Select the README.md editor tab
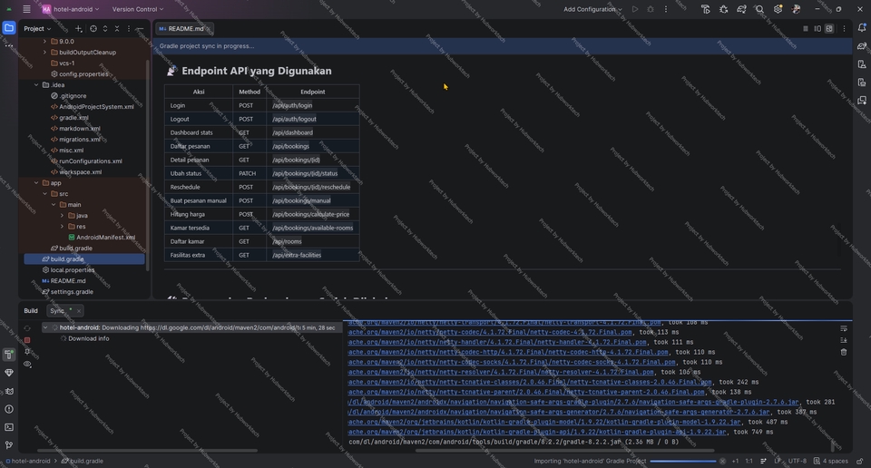 point(185,29)
